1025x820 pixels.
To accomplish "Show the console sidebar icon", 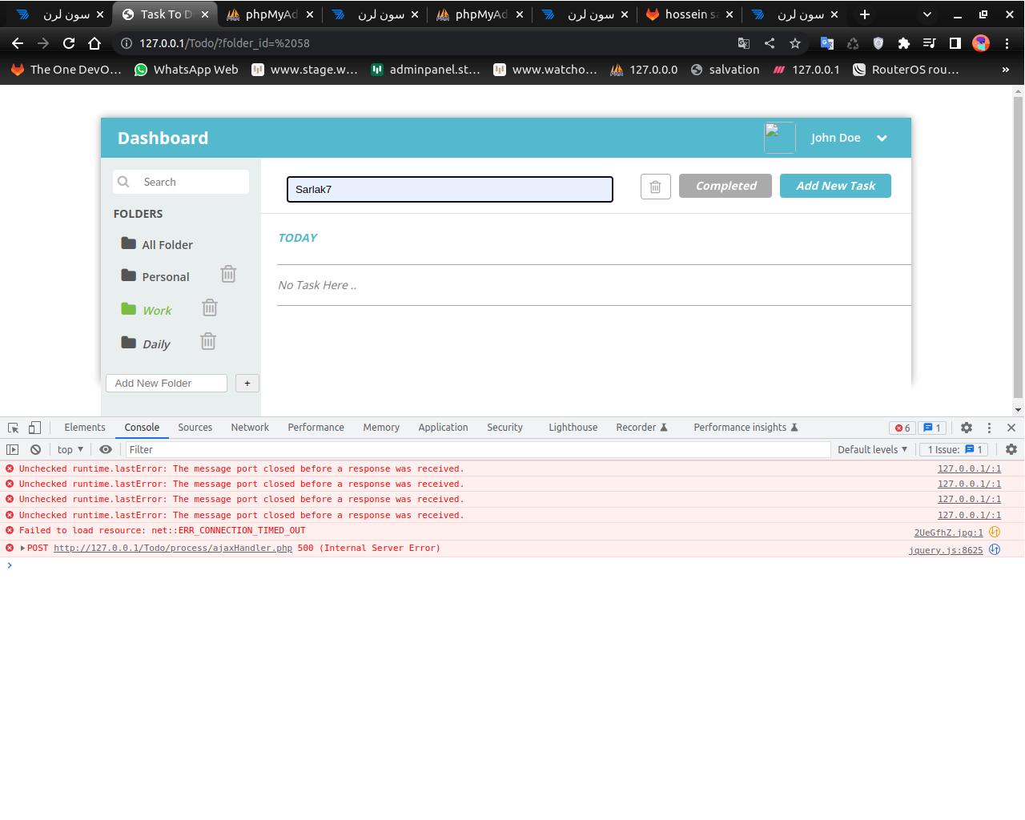I will coord(13,450).
